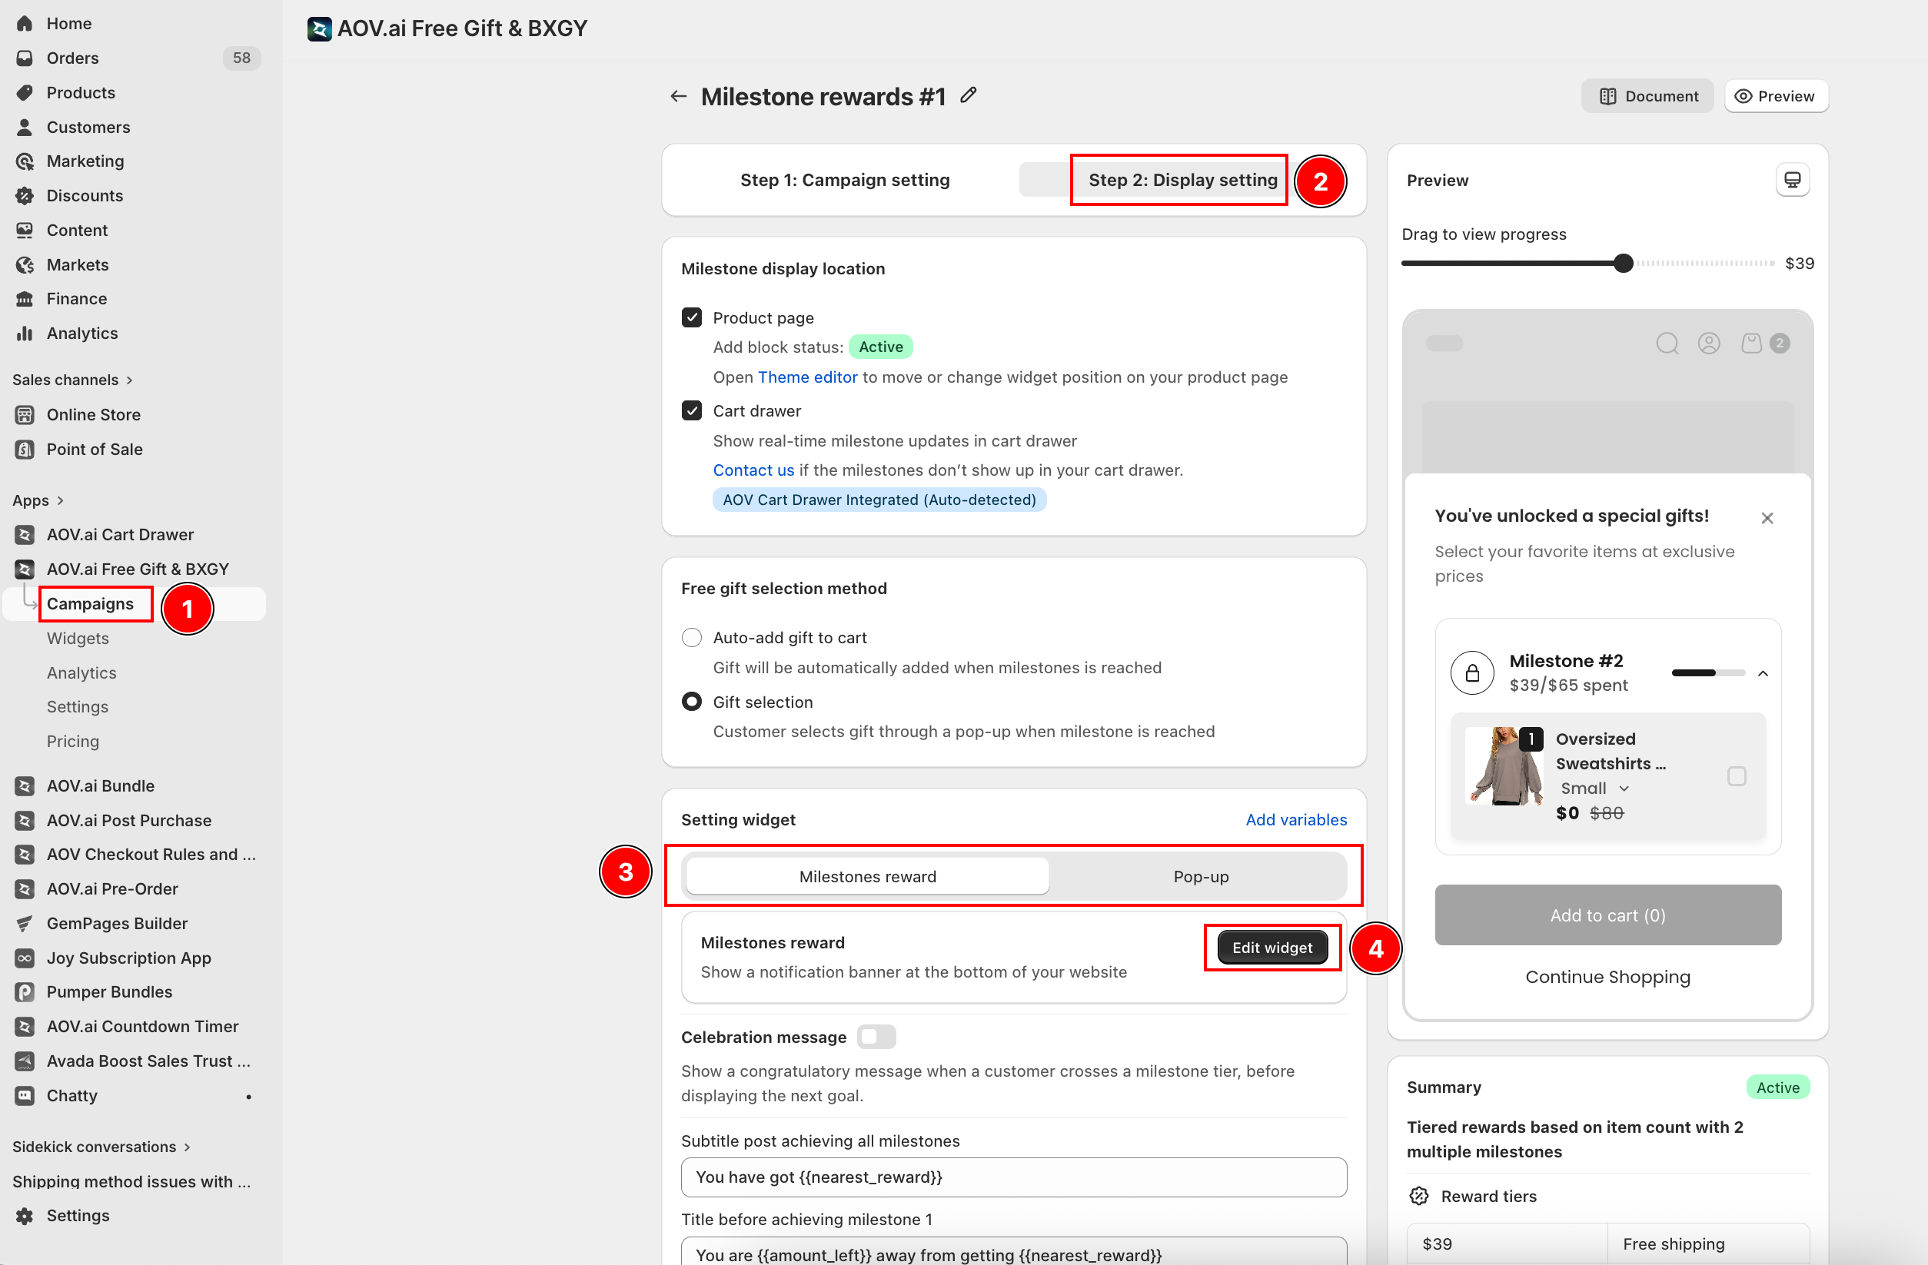Expand the Apps section chevron
This screenshot has height=1265, width=1928.
(x=60, y=500)
